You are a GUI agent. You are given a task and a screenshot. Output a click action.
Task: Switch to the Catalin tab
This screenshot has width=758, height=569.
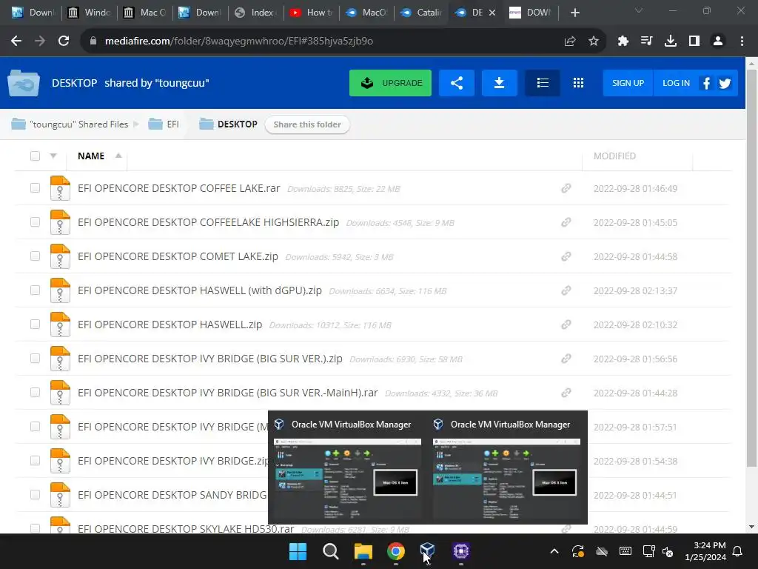click(x=421, y=13)
